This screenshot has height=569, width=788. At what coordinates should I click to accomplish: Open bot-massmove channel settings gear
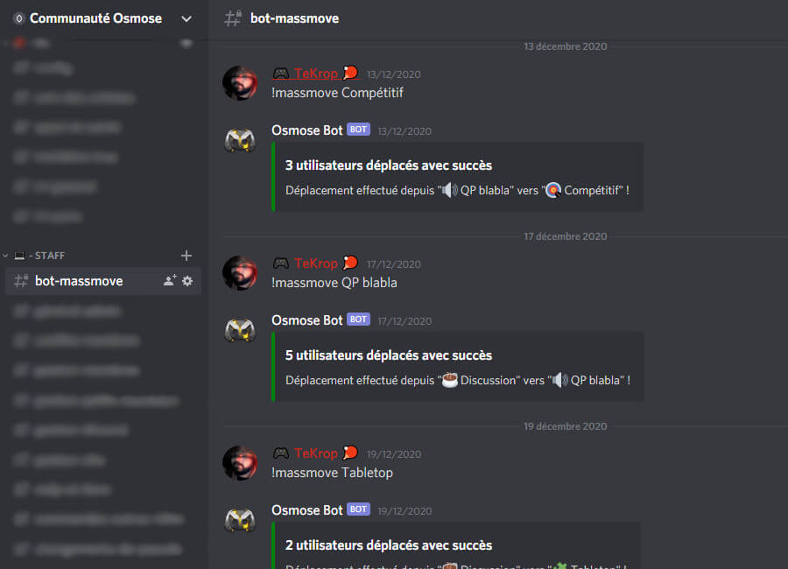pos(187,281)
